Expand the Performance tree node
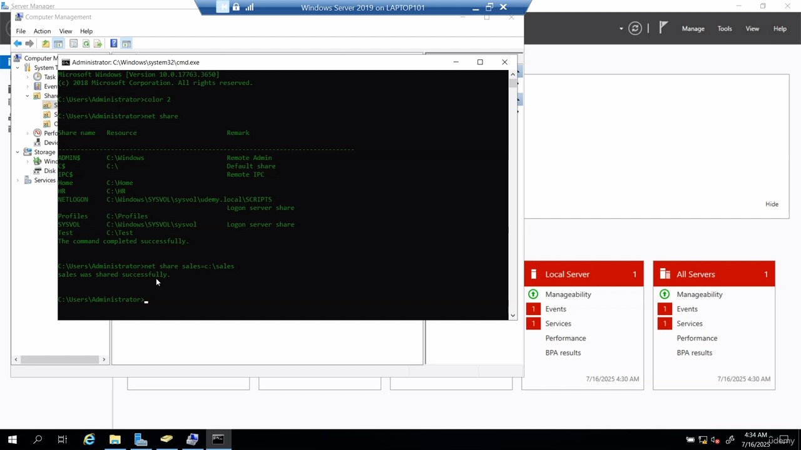 (x=28, y=133)
